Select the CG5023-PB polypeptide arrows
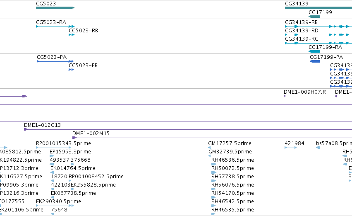The width and height of the screenshot is (352, 216). [71, 70]
